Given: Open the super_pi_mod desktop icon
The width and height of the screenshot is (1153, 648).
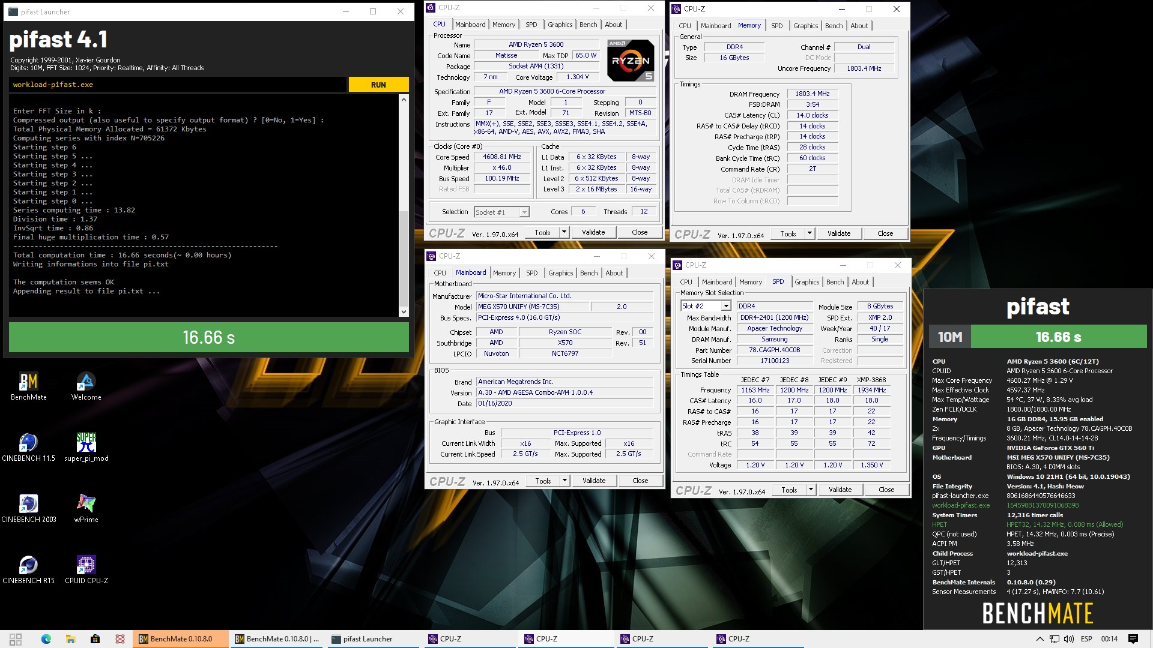Looking at the screenshot, I should (86, 448).
